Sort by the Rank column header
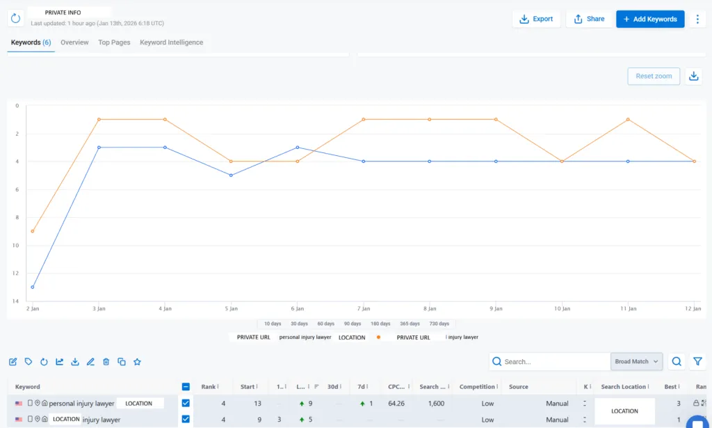The height and width of the screenshot is (428, 712). pos(209,387)
